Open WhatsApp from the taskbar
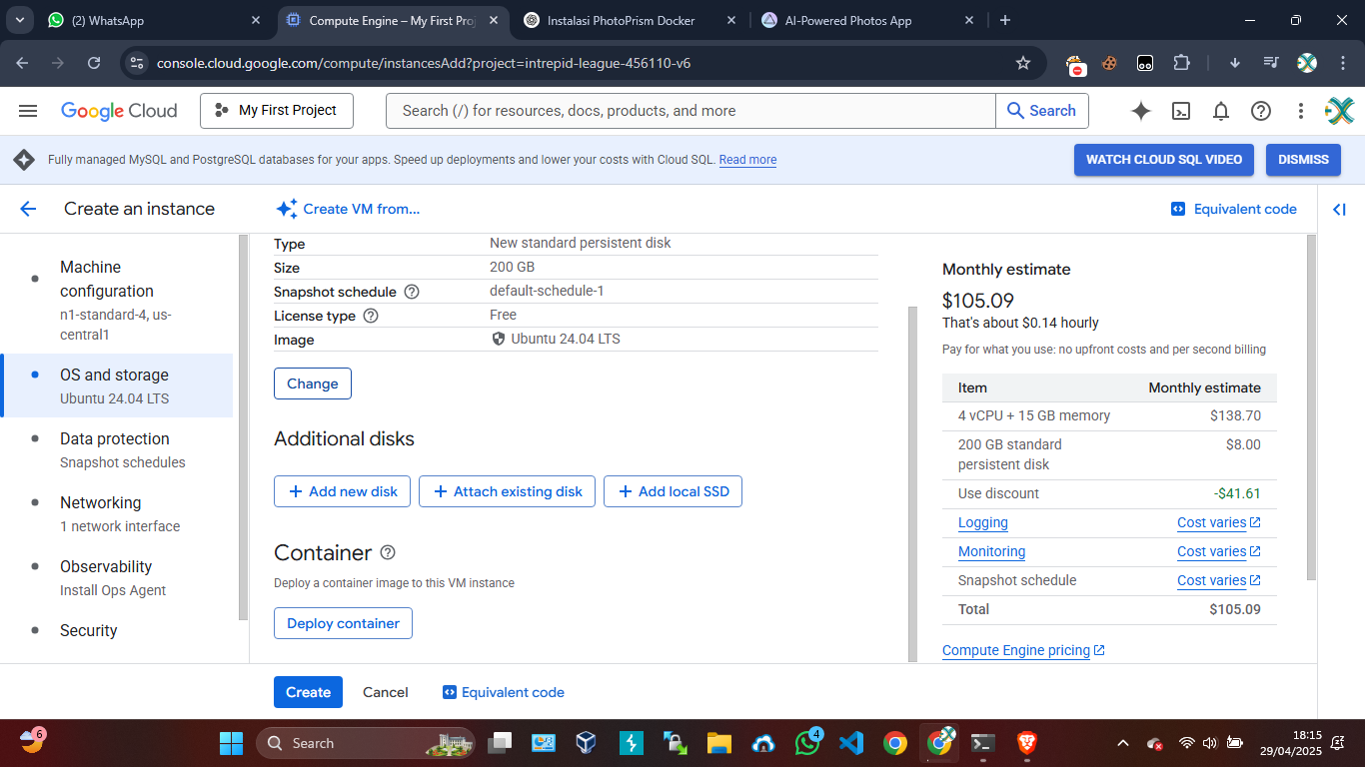Viewport: 1365px width, 767px height. click(x=807, y=743)
